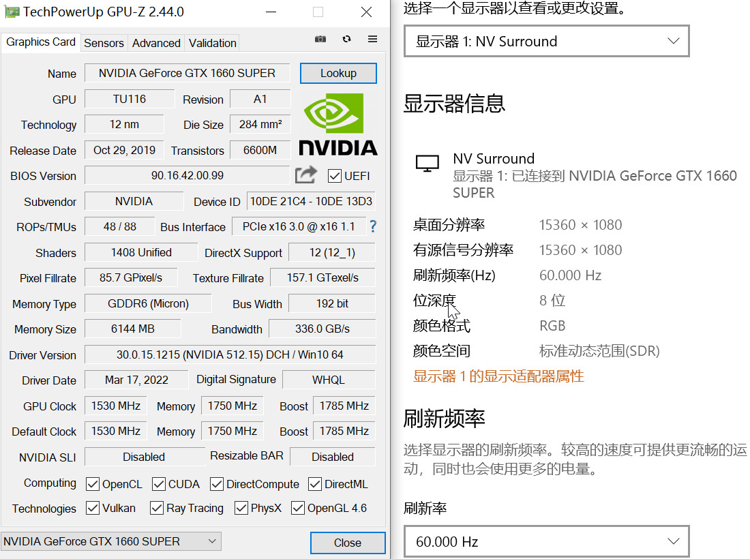This screenshot has height=559, width=750.
Task: Minimize the GPU-Z window
Action: 271,12
